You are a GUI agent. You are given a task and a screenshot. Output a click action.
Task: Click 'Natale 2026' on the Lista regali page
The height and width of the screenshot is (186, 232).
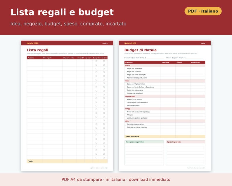click(x=32, y=43)
